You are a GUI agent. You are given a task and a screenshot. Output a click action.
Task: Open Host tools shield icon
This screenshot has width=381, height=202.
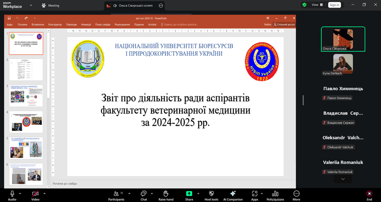tap(211, 194)
